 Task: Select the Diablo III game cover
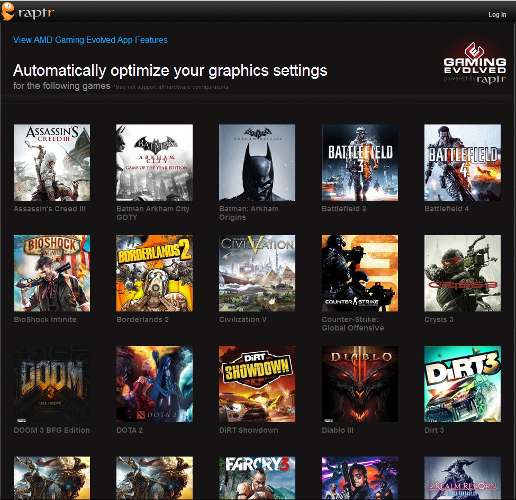(360, 384)
